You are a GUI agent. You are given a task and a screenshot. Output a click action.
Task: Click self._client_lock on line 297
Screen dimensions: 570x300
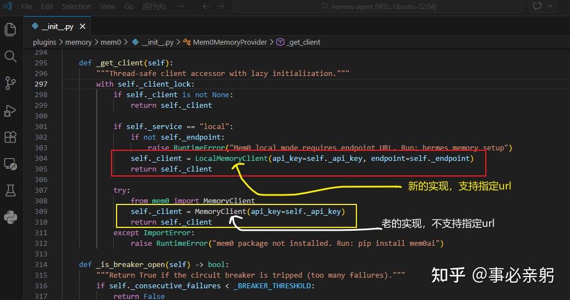pos(154,84)
